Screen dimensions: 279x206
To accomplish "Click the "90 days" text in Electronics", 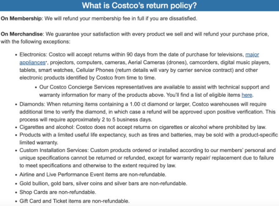I will [x=136, y=54].
